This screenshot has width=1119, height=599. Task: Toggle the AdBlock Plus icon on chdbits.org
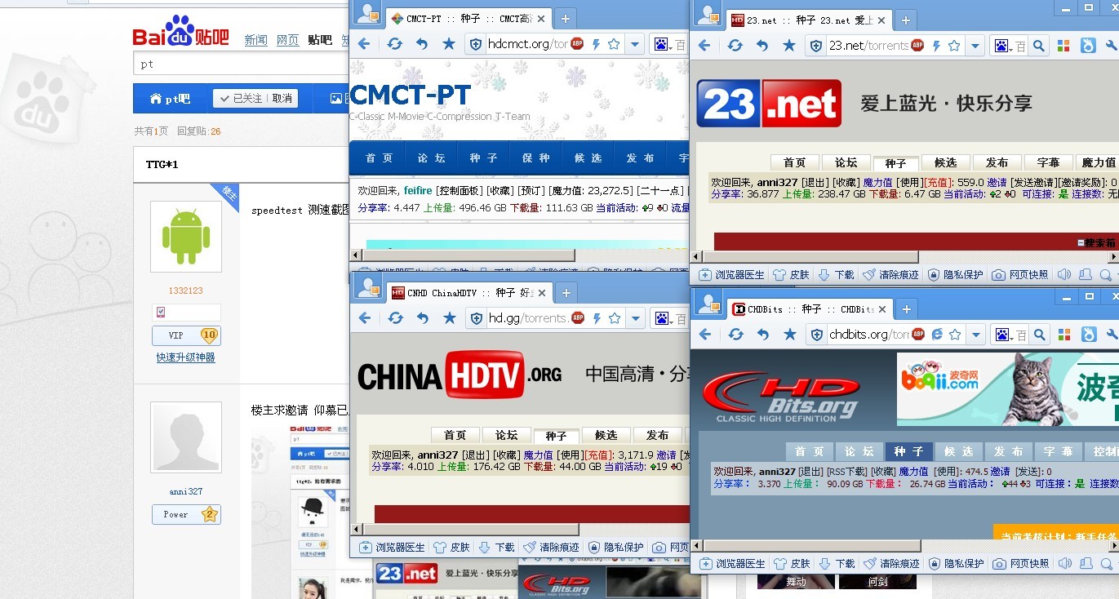(917, 335)
